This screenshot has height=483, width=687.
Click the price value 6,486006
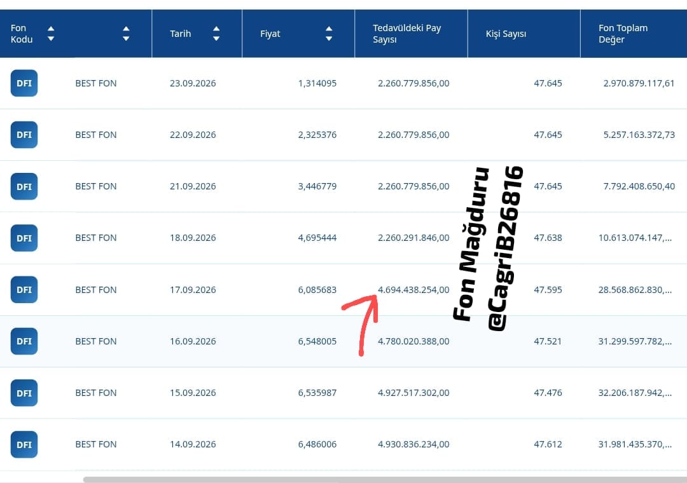click(317, 444)
